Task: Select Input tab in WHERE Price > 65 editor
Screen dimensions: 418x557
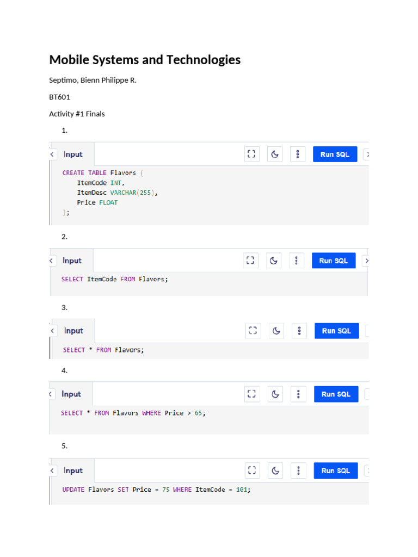Action: 71,394
